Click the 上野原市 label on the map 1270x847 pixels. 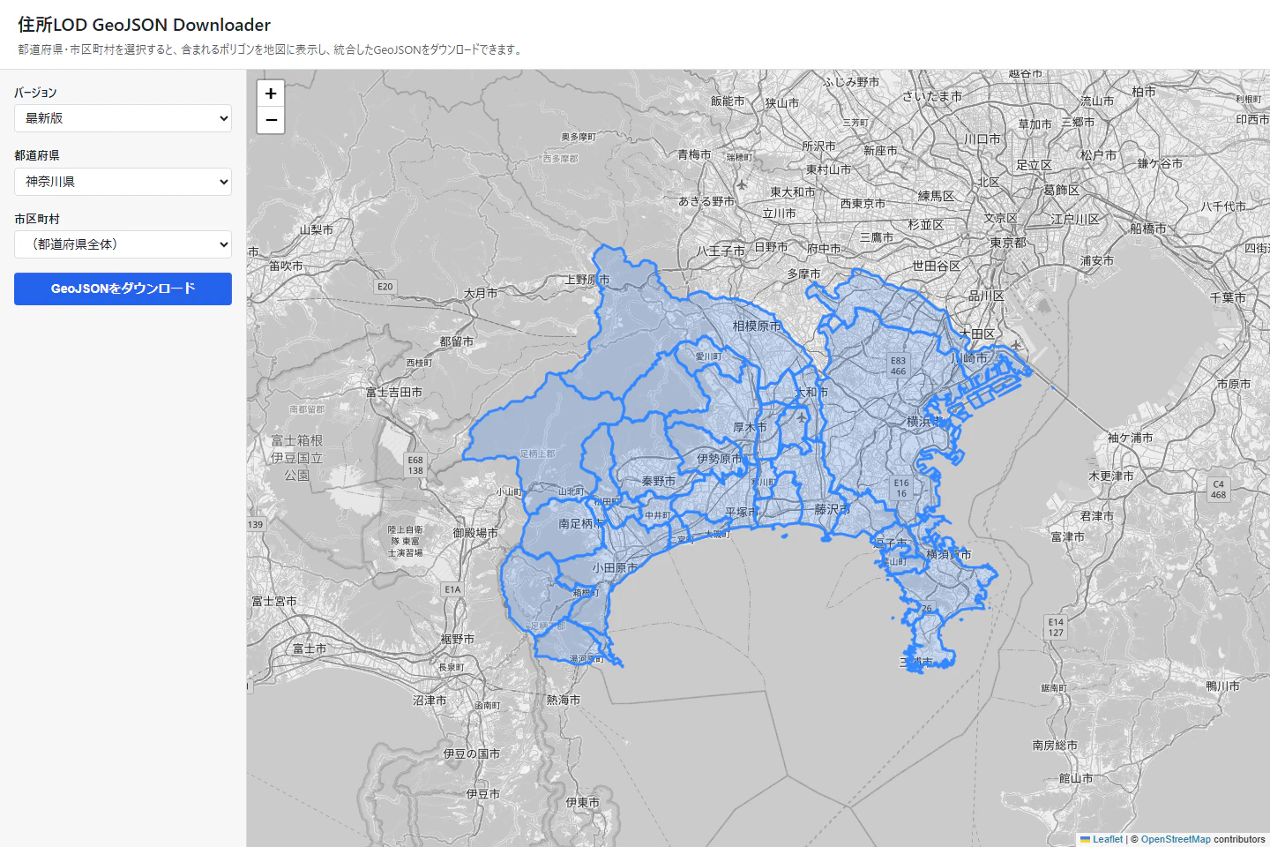587,280
